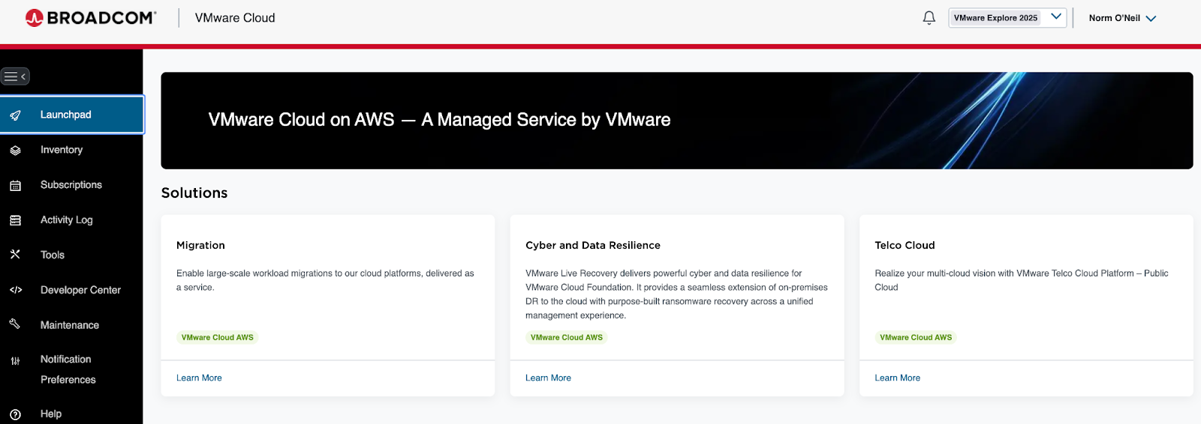Viewport: 1201px width, 424px height.
Task: Click Learn More under Cyber and Data Resilience
Action: point(548,378)
